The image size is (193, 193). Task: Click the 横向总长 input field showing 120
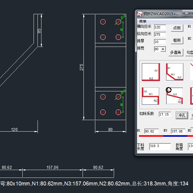coord(160,27)
